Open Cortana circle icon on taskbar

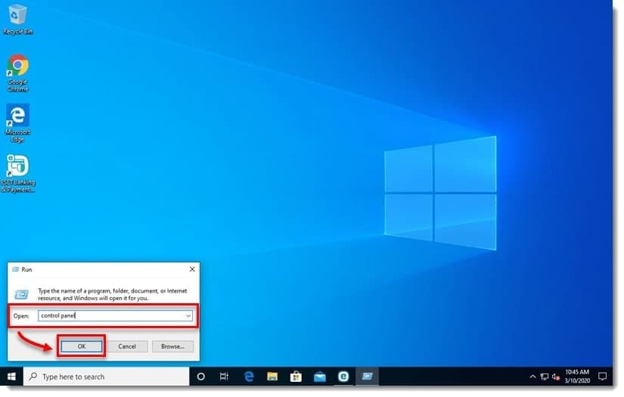tap(200, 376)
